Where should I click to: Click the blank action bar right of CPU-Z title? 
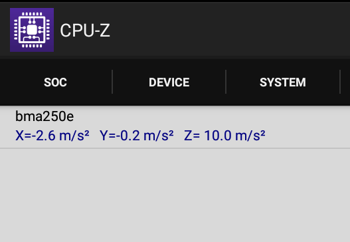pyautogui.click(x=230, y=31)
